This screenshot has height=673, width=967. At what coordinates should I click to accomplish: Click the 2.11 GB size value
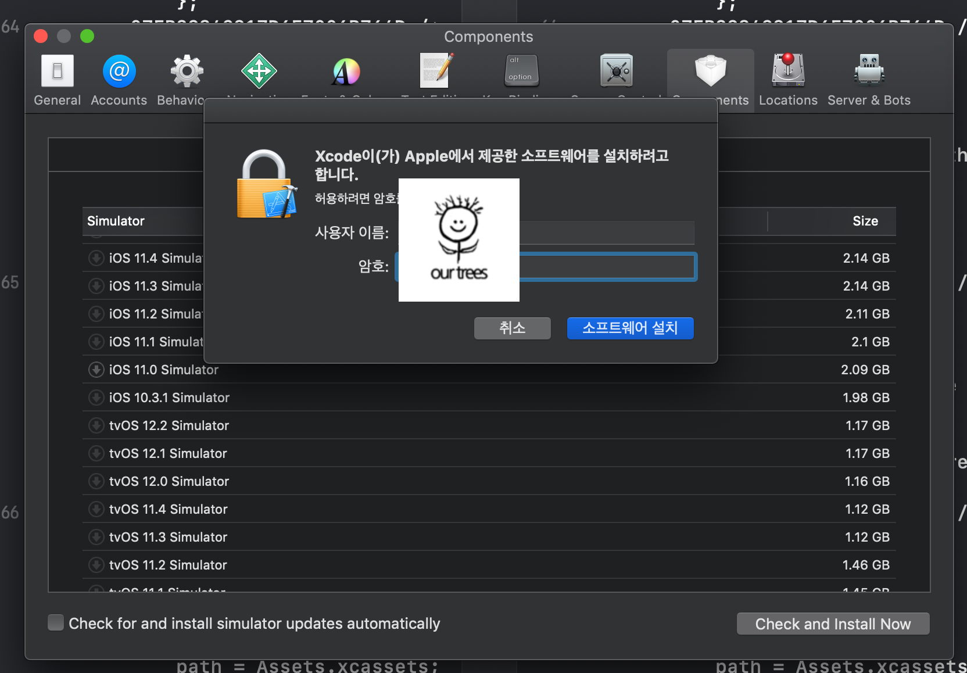(x=867, y=314)
